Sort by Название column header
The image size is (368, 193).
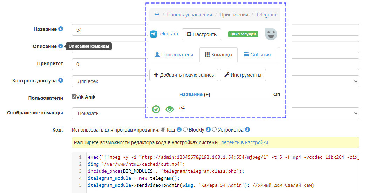click(191, 94)
